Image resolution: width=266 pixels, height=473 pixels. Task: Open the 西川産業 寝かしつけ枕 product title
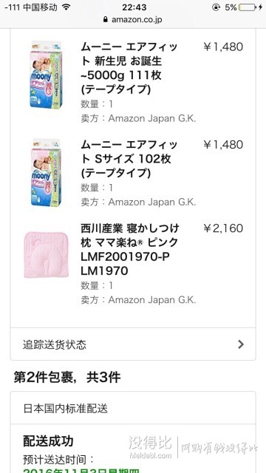click(x=130, y=250)
